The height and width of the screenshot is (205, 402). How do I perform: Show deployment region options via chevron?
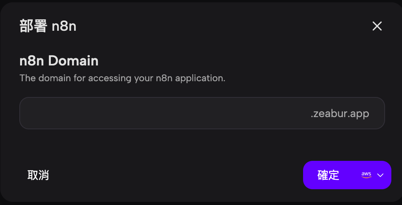click(380, 175)
